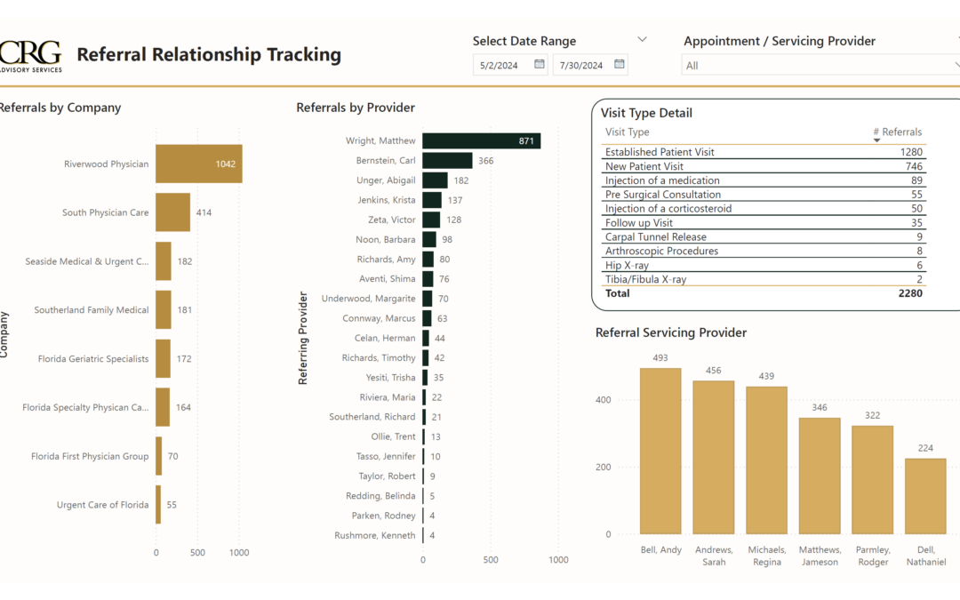960x600 pixels.
Task: Select the Pre Surgical Consultation row
Action: (x=764, y=194)
